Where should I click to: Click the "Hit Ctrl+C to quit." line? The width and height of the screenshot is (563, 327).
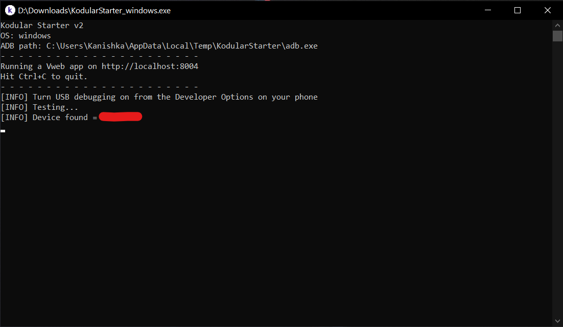click(x=44, y=77)
